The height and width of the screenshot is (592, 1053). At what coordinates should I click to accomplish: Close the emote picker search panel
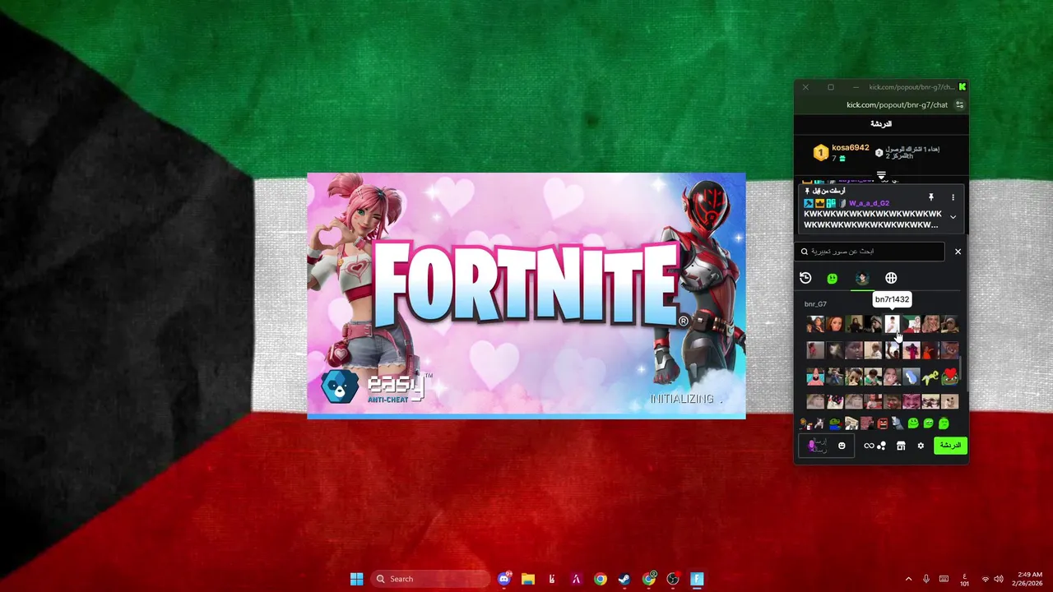tap(958, 252)
